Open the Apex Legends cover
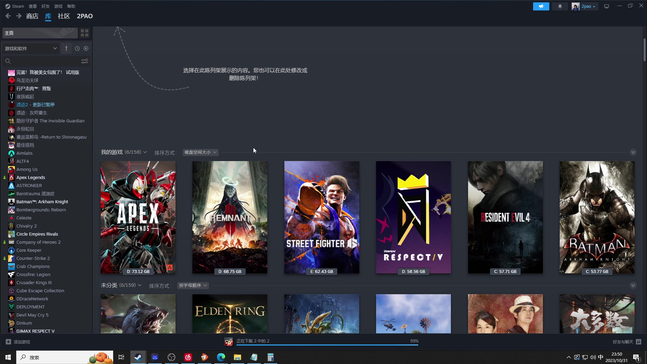The width and height of the screenshot is (647, 364). (138, 217)
